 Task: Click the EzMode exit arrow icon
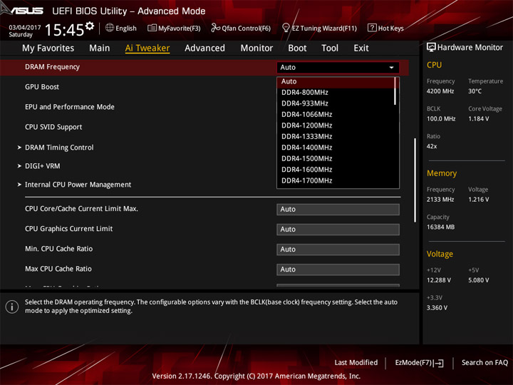click(x=438, y=363)
